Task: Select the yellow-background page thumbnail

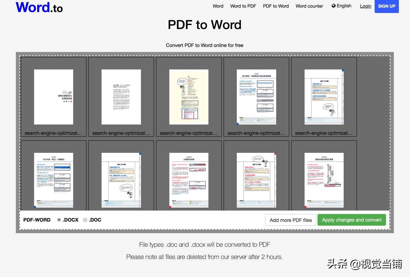Action: (189, 97)
